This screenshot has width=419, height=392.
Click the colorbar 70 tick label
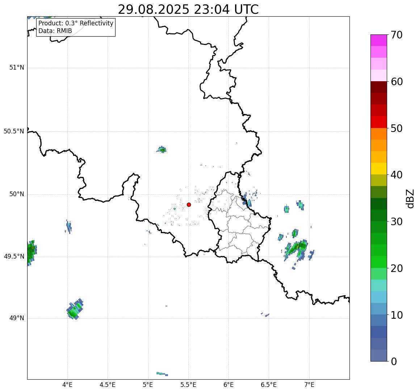[x=397, y=35]
